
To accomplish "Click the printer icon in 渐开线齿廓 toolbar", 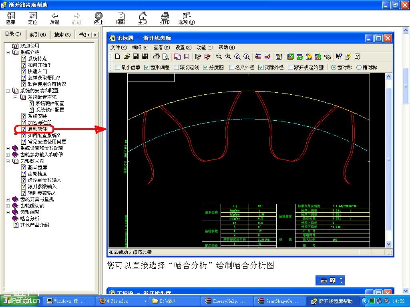I will (x=157, y=56).
